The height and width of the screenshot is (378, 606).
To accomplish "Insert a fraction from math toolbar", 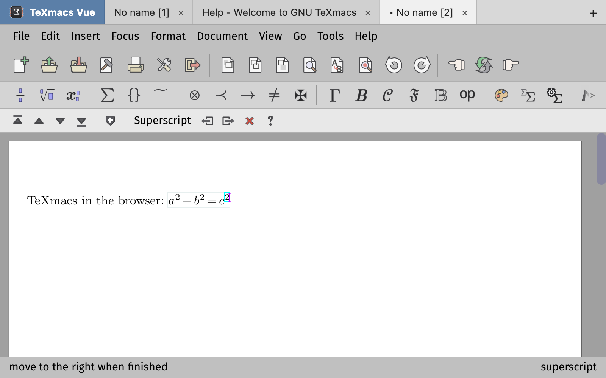I will [x=20, y=95].
